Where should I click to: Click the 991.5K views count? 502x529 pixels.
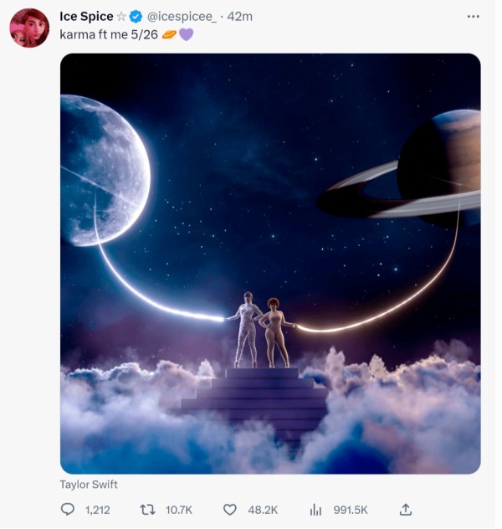pyautogui.click(x=351, y=509)
